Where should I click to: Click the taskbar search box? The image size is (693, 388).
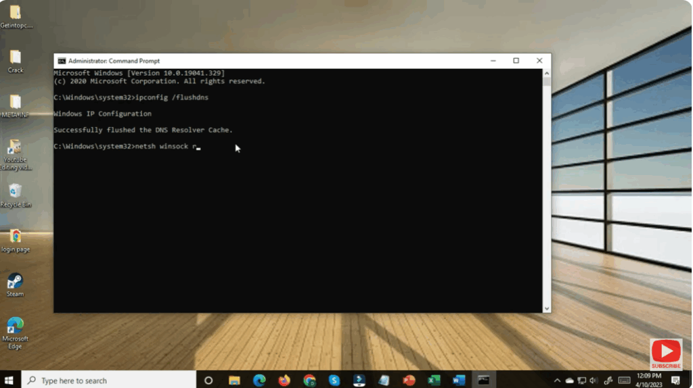coord(109,380)
